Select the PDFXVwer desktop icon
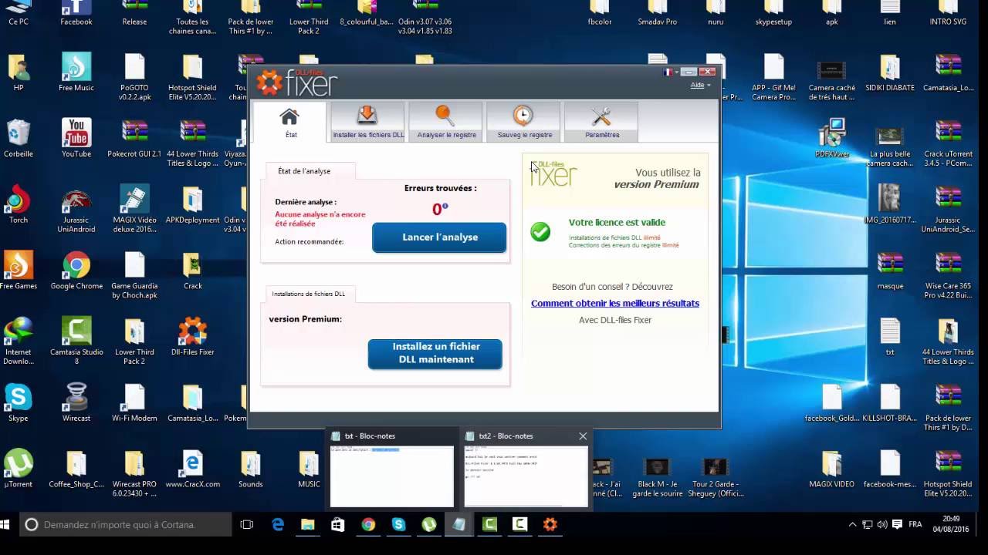Screen dimensions: 988x555 pyautogui.click(x=832, y=138)
